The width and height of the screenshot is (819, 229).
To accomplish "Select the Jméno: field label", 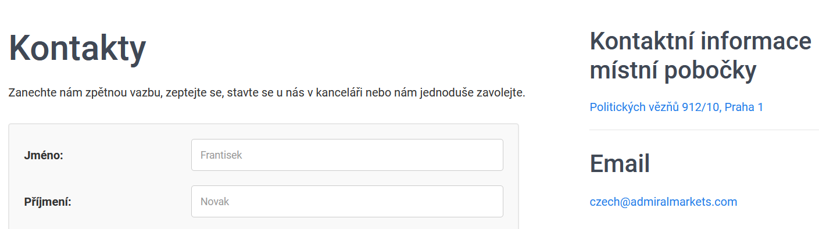I will (x=44, y=155).
